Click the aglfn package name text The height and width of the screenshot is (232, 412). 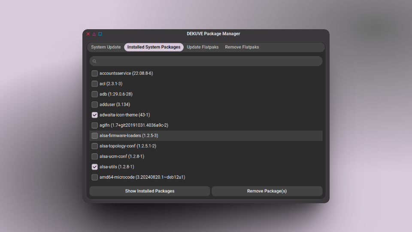pos(134,125)
